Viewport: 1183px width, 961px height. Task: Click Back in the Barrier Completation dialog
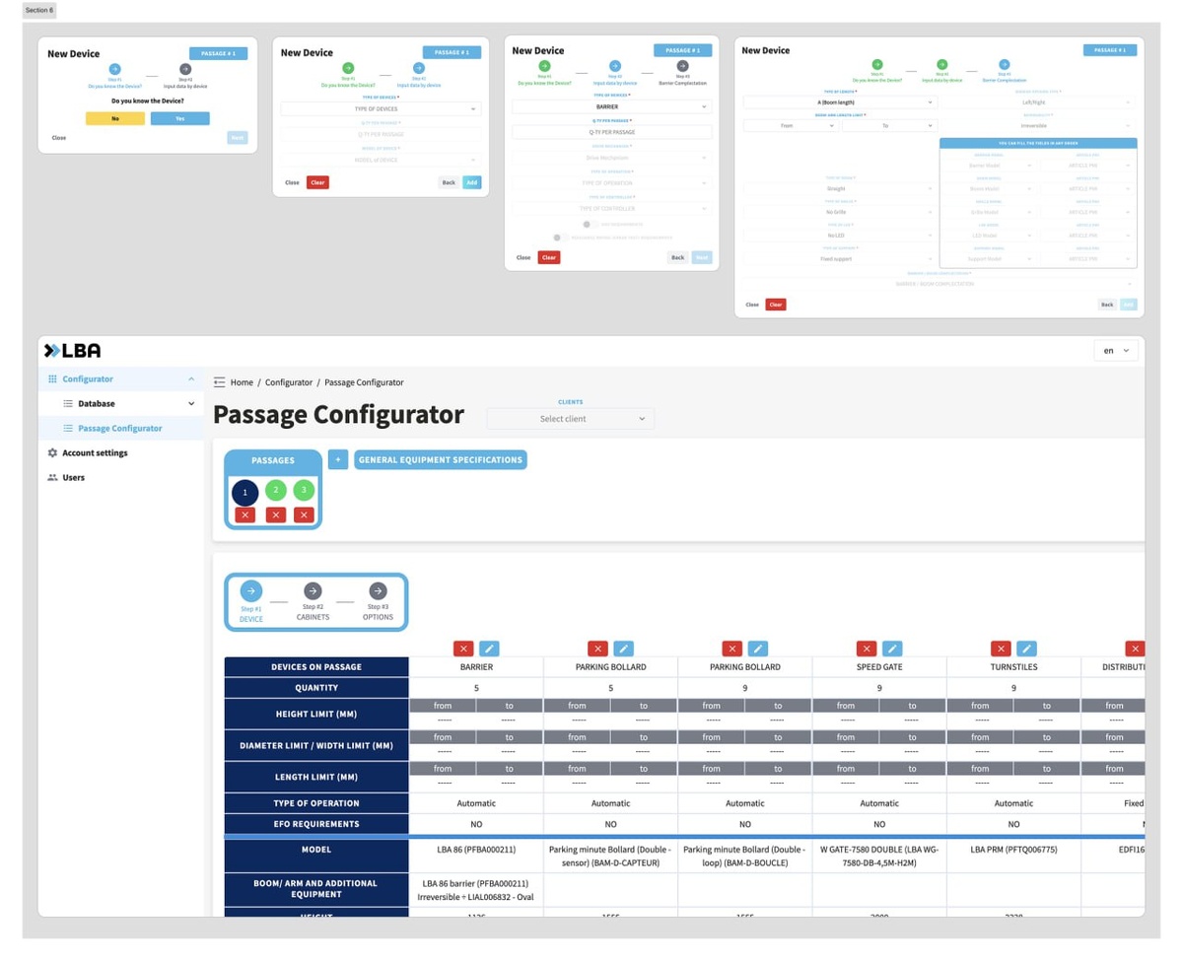tap(1107, 305)
